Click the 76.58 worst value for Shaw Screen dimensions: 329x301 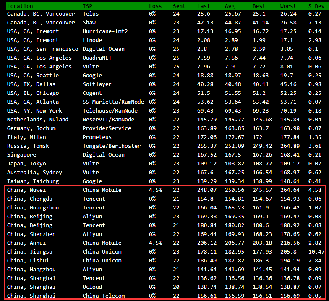288,23
